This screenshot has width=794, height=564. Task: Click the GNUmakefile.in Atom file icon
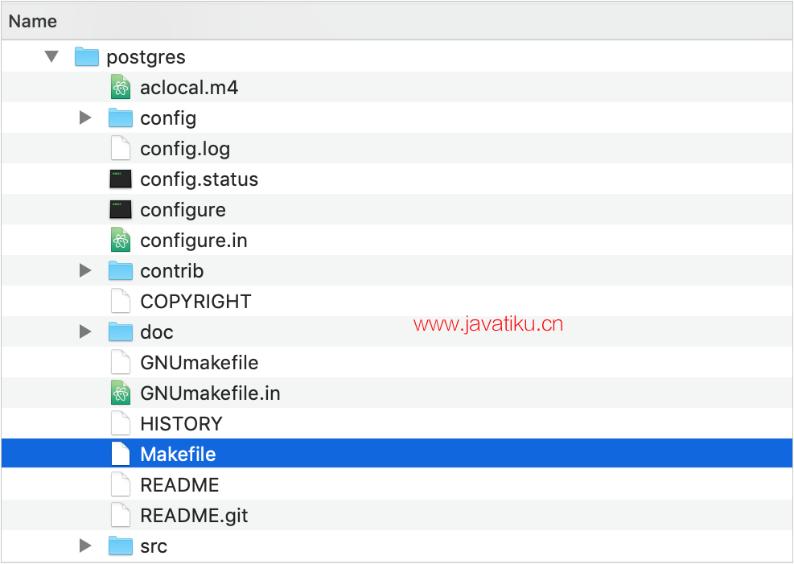click(121, 393)
